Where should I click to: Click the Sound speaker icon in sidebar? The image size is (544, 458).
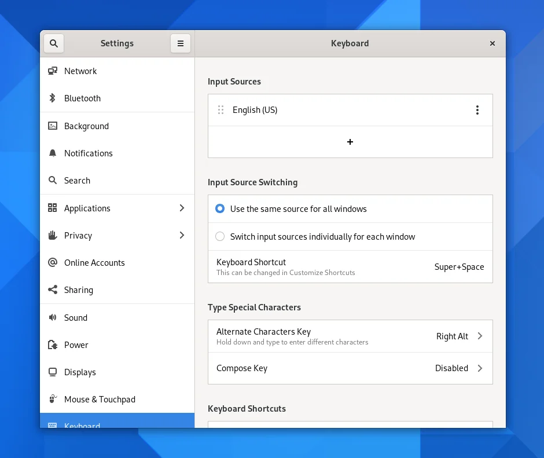pos(53,318)
